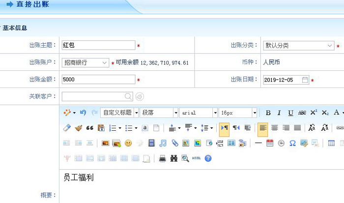This screenshot has height=203, width=344.
Task: Toggle left-to-right text direction
Action: (224, 128)
